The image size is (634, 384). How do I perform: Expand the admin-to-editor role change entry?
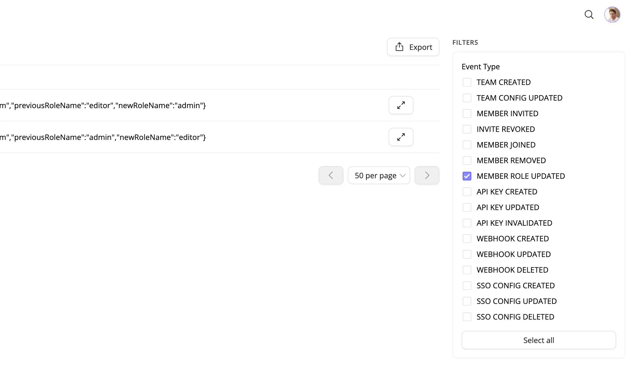401,137
